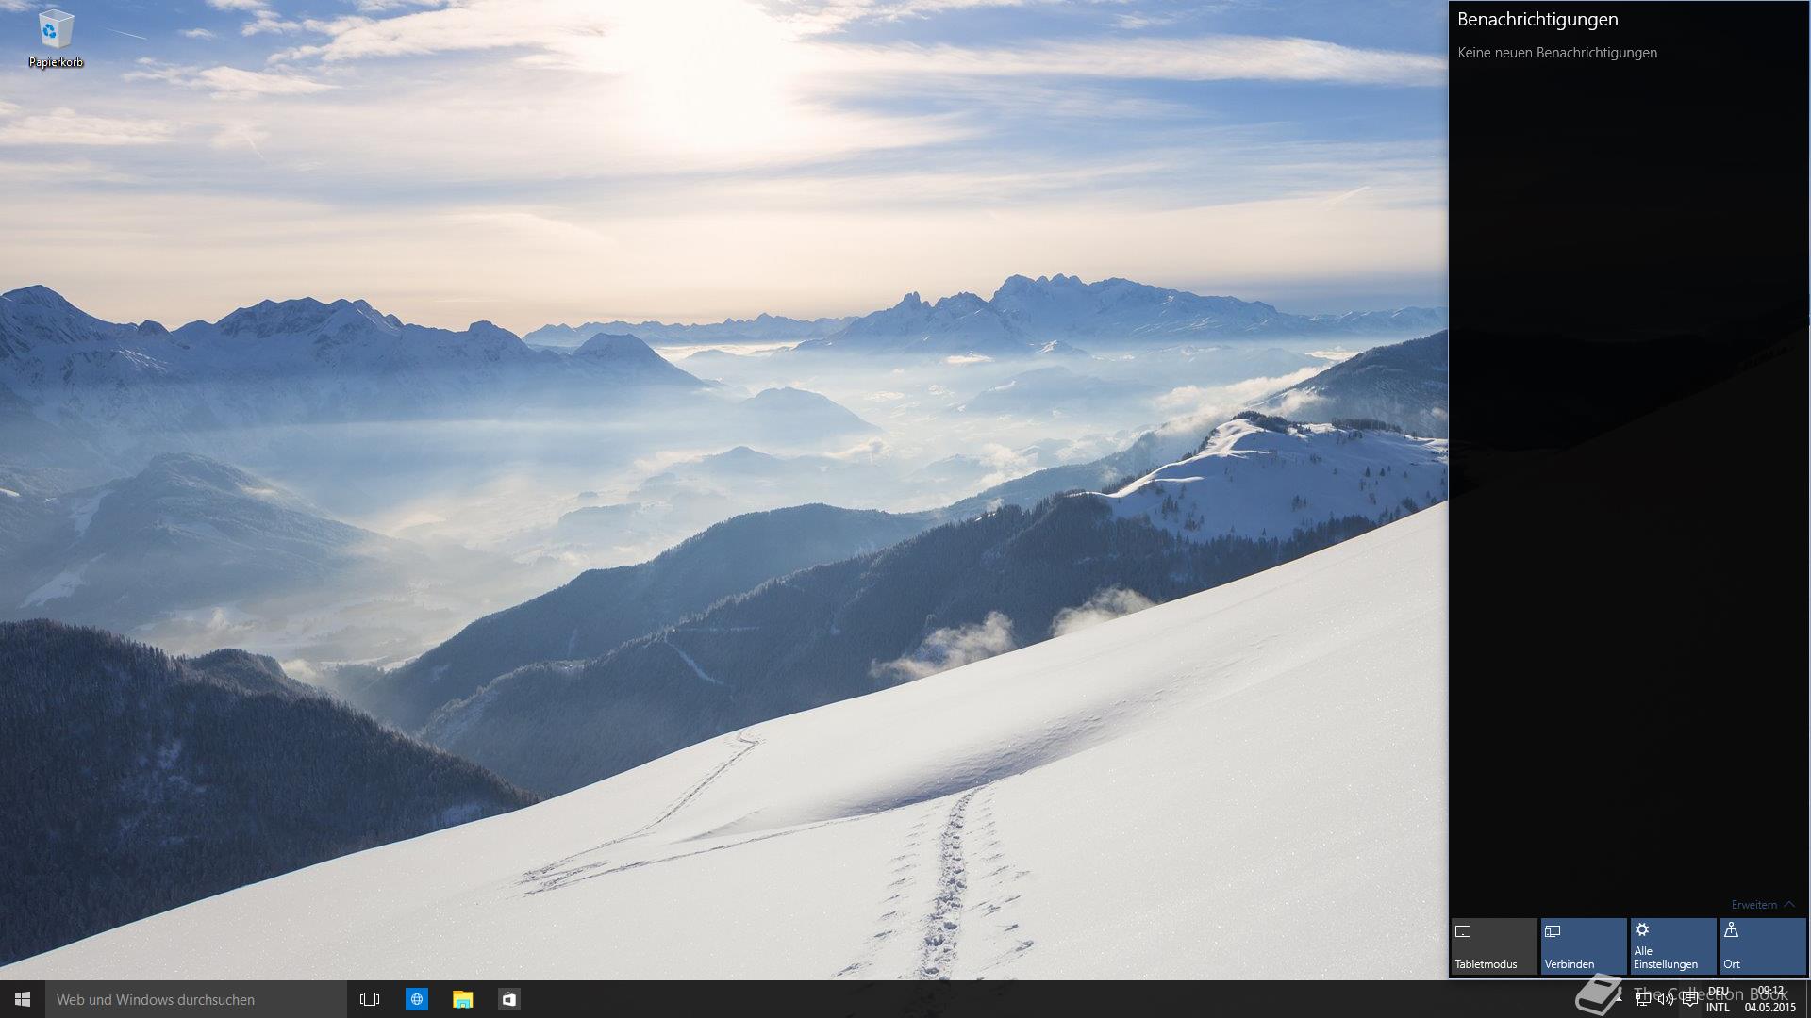
Task: Expand quick actions via Erweitern
Action: pyautogui.click(x=1762, y=904)
